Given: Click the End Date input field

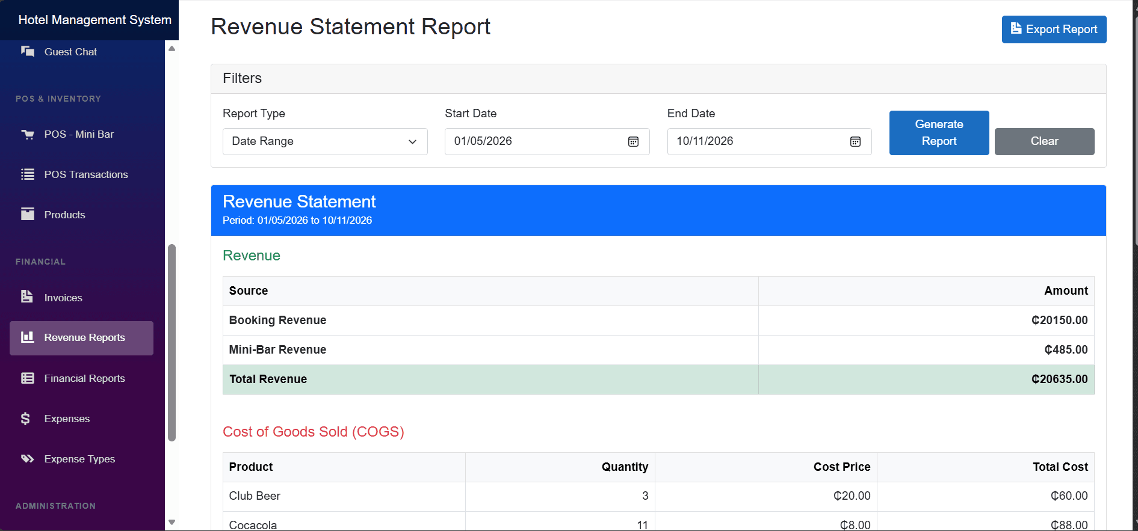Looking at the screenshot, I should point(769,141).
